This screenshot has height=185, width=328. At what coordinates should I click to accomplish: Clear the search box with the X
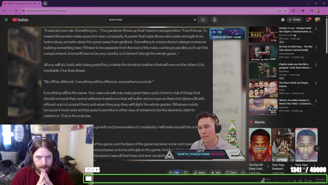(195, 20)
